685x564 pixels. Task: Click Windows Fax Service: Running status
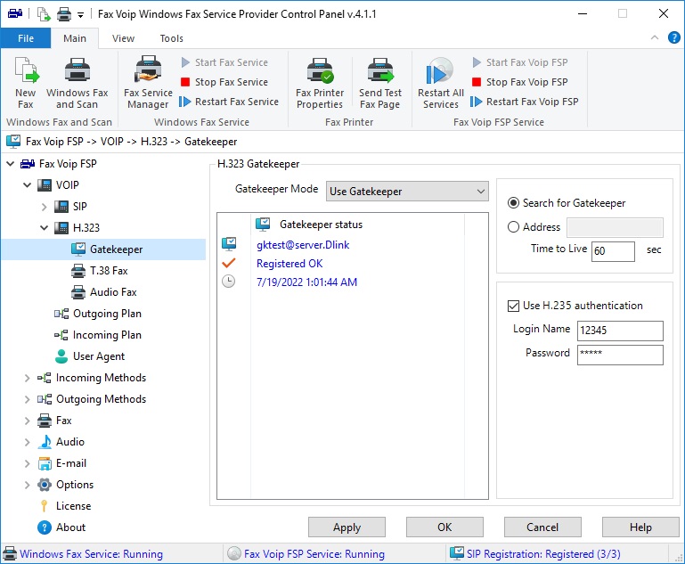pos(92,554)
